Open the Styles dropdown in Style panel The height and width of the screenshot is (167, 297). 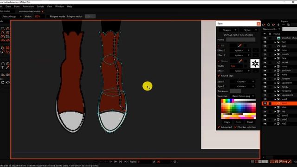(x=249, y=30)
